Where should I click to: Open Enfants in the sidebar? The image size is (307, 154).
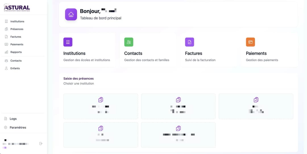(15, 68)
